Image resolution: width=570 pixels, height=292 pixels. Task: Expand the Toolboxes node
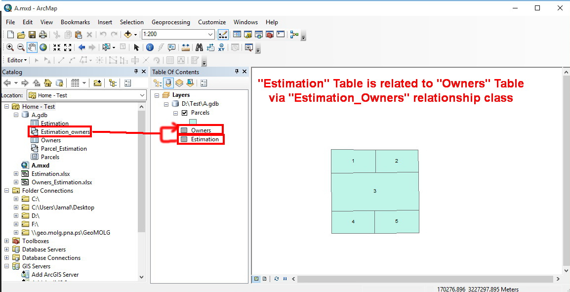(x=7, y=241)
